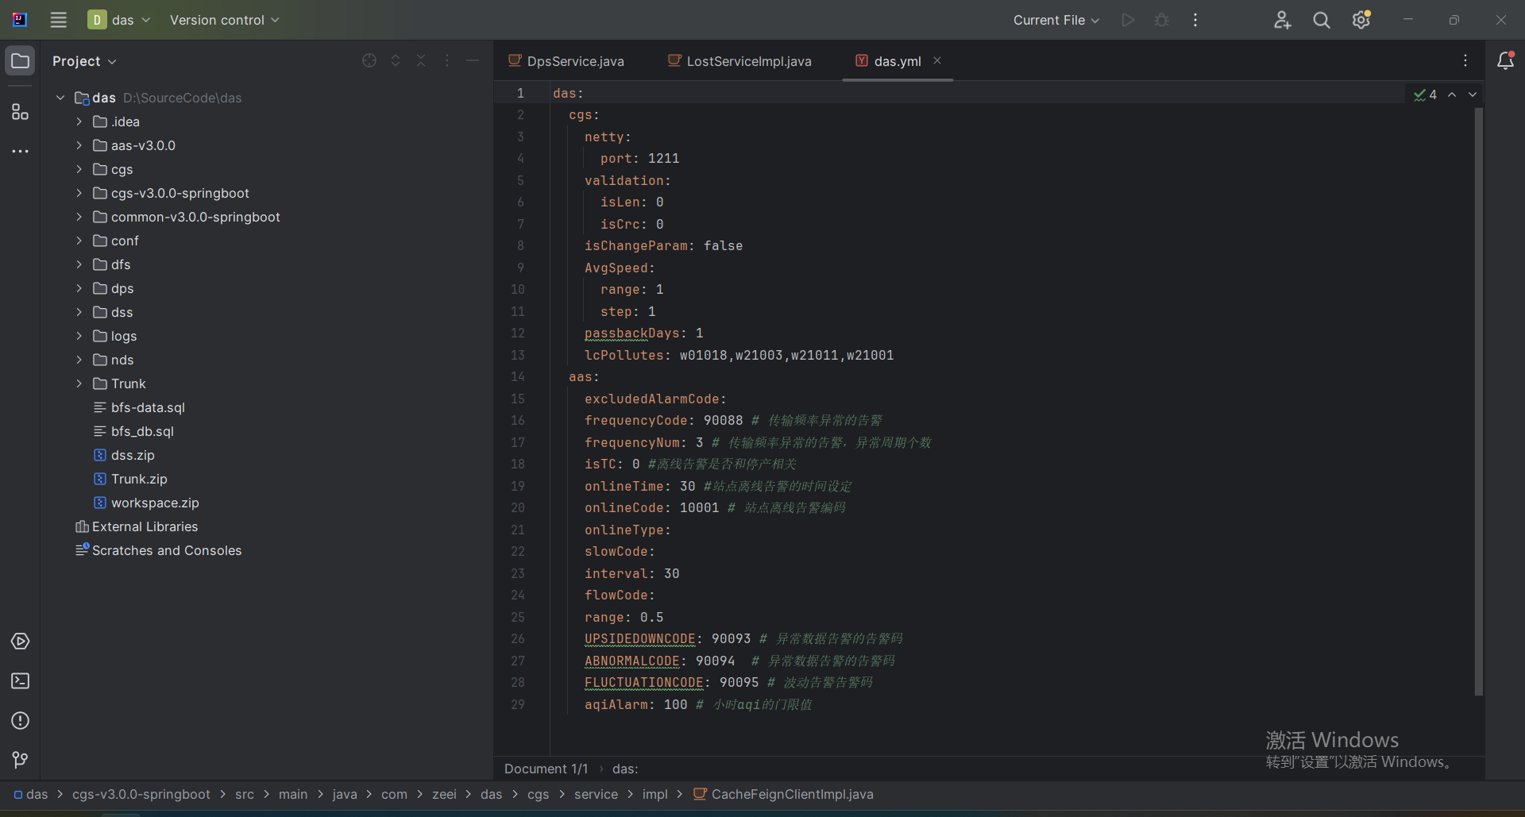Click the Run button in toolbar
Viewport: 1525px width, 817px height.
(x=1128, y=20)
